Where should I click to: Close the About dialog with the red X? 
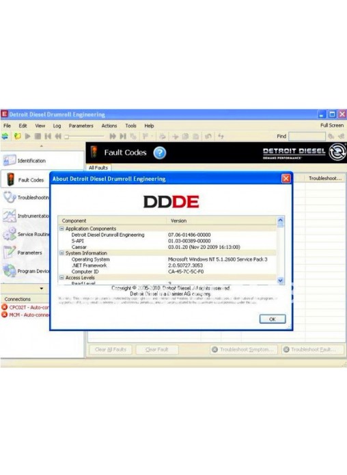point(286,178)
